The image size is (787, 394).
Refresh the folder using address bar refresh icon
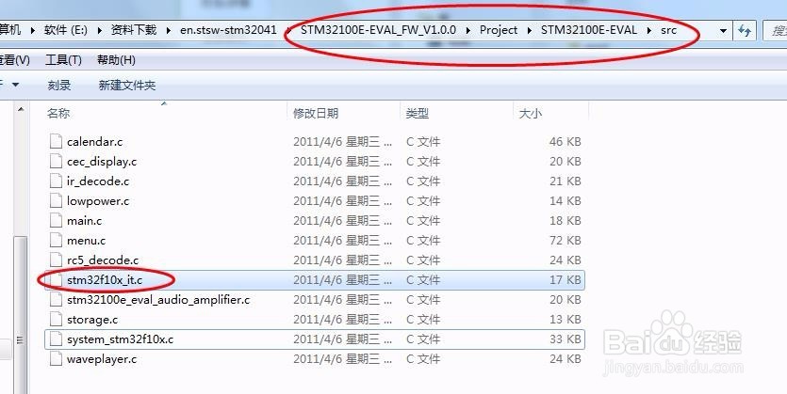745,30
